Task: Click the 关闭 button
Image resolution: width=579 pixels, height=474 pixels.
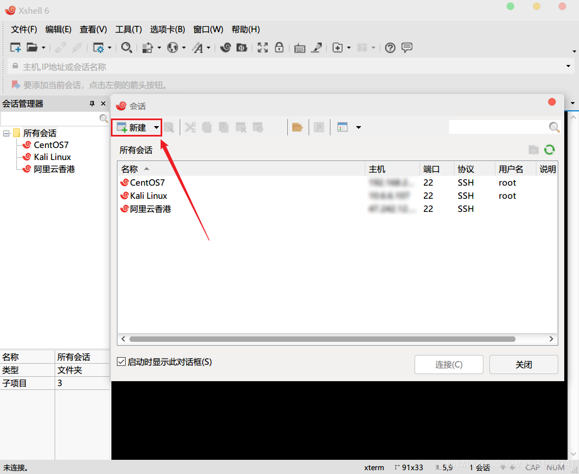Action: (x=524, y=365)
